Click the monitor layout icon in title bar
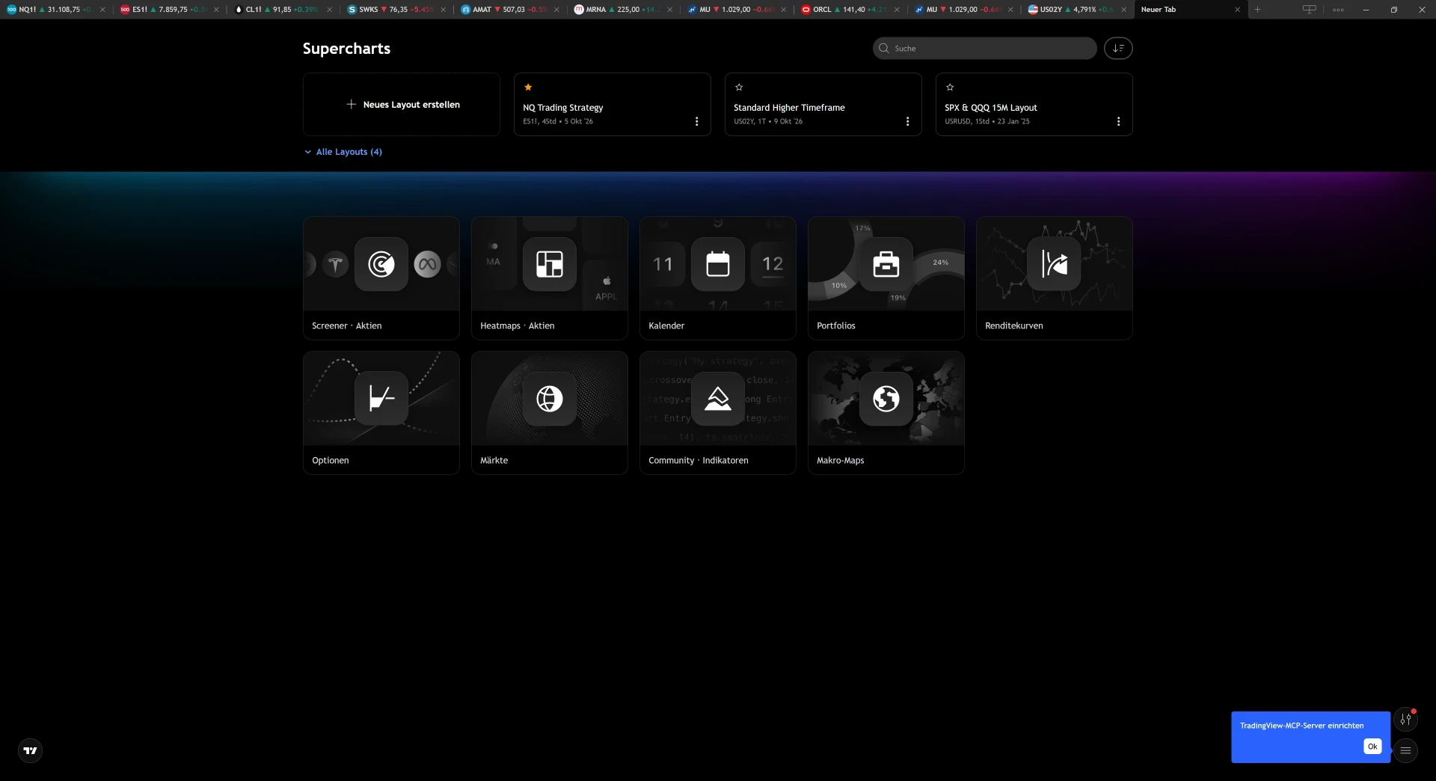Screen dimensions: 1436x781 [x=1309, y=10]
